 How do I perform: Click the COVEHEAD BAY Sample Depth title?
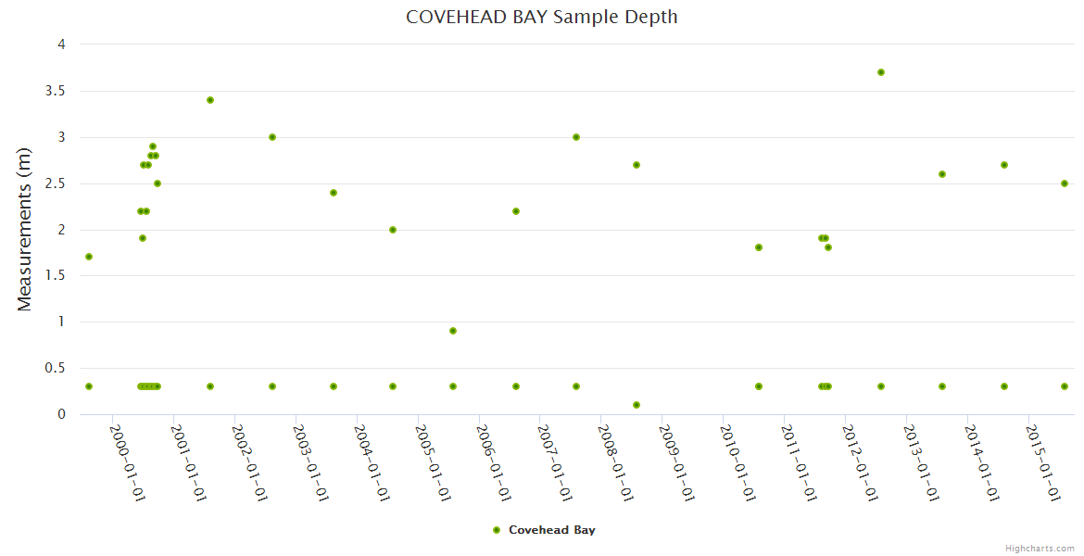point(541,17)
